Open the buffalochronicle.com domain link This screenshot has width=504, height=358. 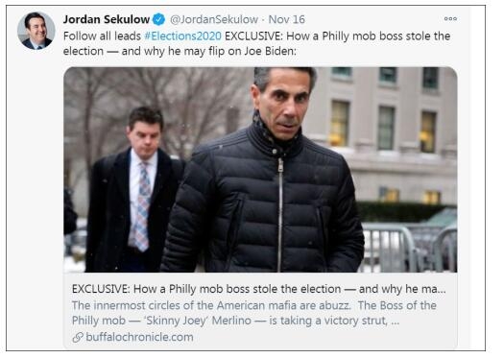pyautogui.click(x=139, y=337)
